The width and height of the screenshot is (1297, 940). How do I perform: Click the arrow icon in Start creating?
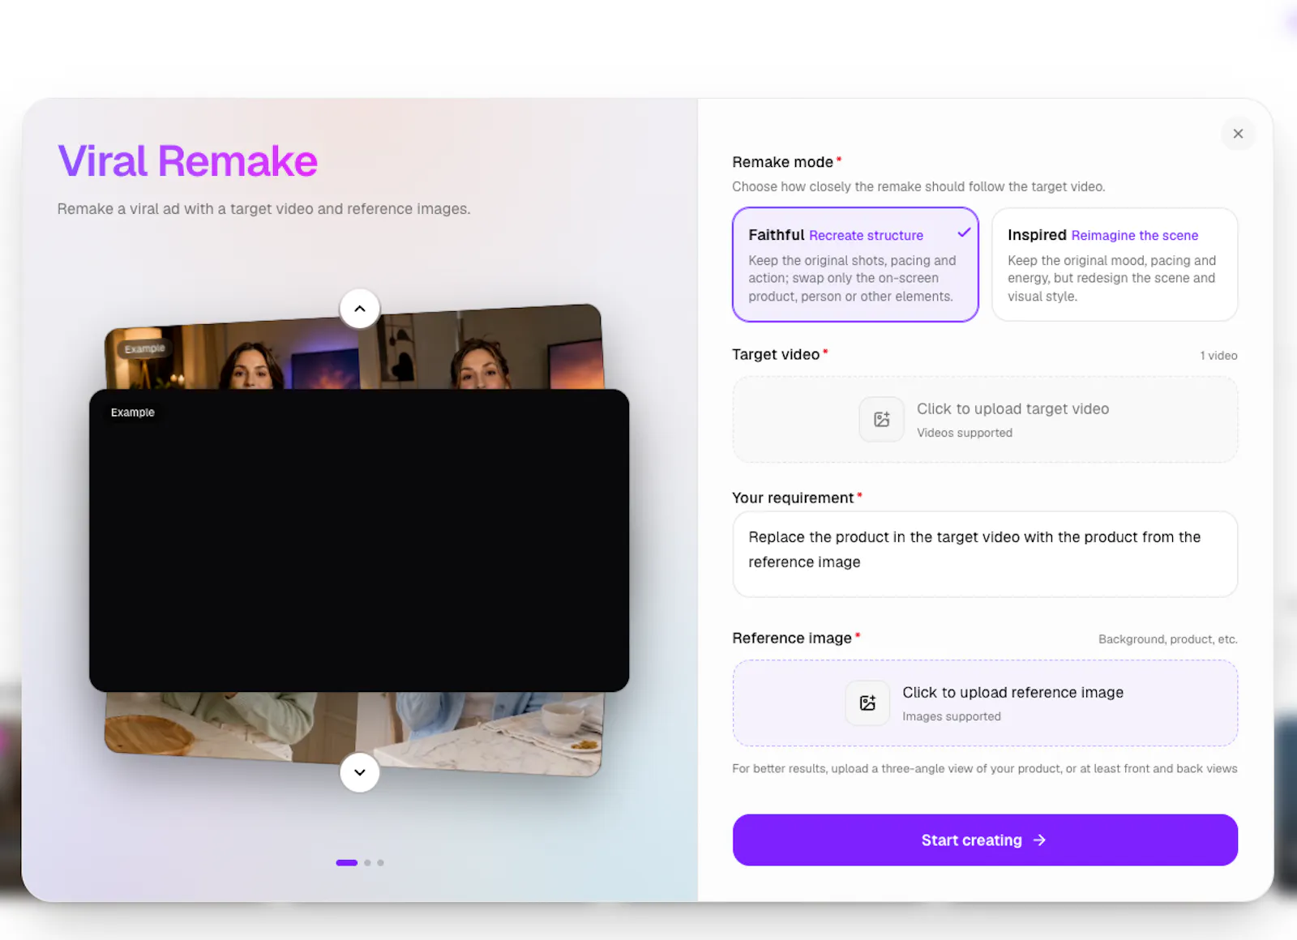click(x=1039, y=840)
